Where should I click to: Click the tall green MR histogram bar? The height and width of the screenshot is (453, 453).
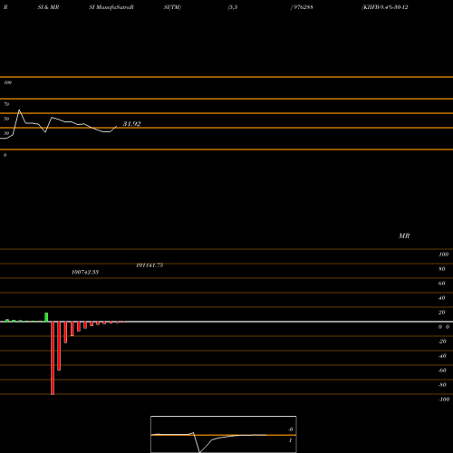pyautogui.click(x=46, y=317)
